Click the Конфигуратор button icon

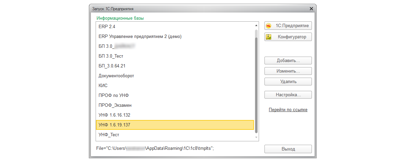269,37
